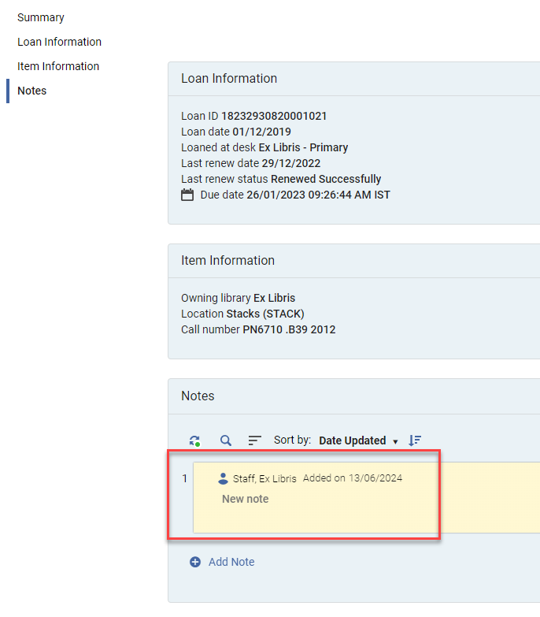Toggle the sort direction arrow icon
The height and width of the screenshot is (617, 540).
415,440
